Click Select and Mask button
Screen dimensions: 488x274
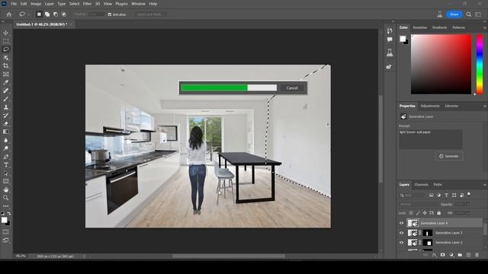[x=150, y=14]
